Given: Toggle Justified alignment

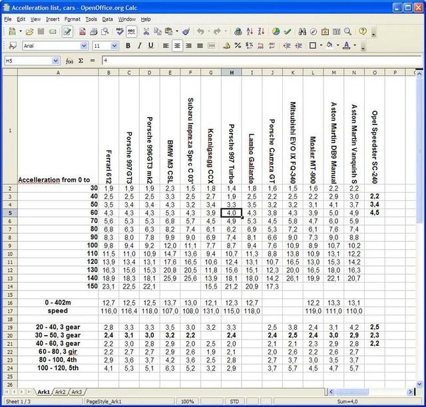Looking at the screenshot, I should coord(200,46).
